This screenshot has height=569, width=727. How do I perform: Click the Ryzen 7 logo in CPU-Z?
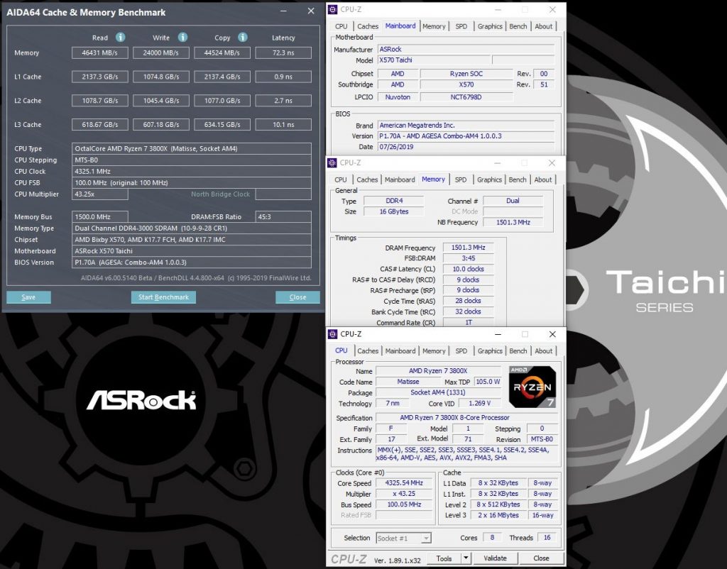532,387
